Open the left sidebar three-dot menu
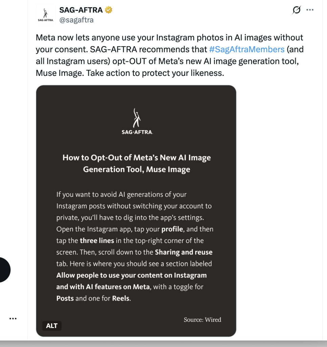The height and width of the screenshot is (347, 327). coord(13,319)
